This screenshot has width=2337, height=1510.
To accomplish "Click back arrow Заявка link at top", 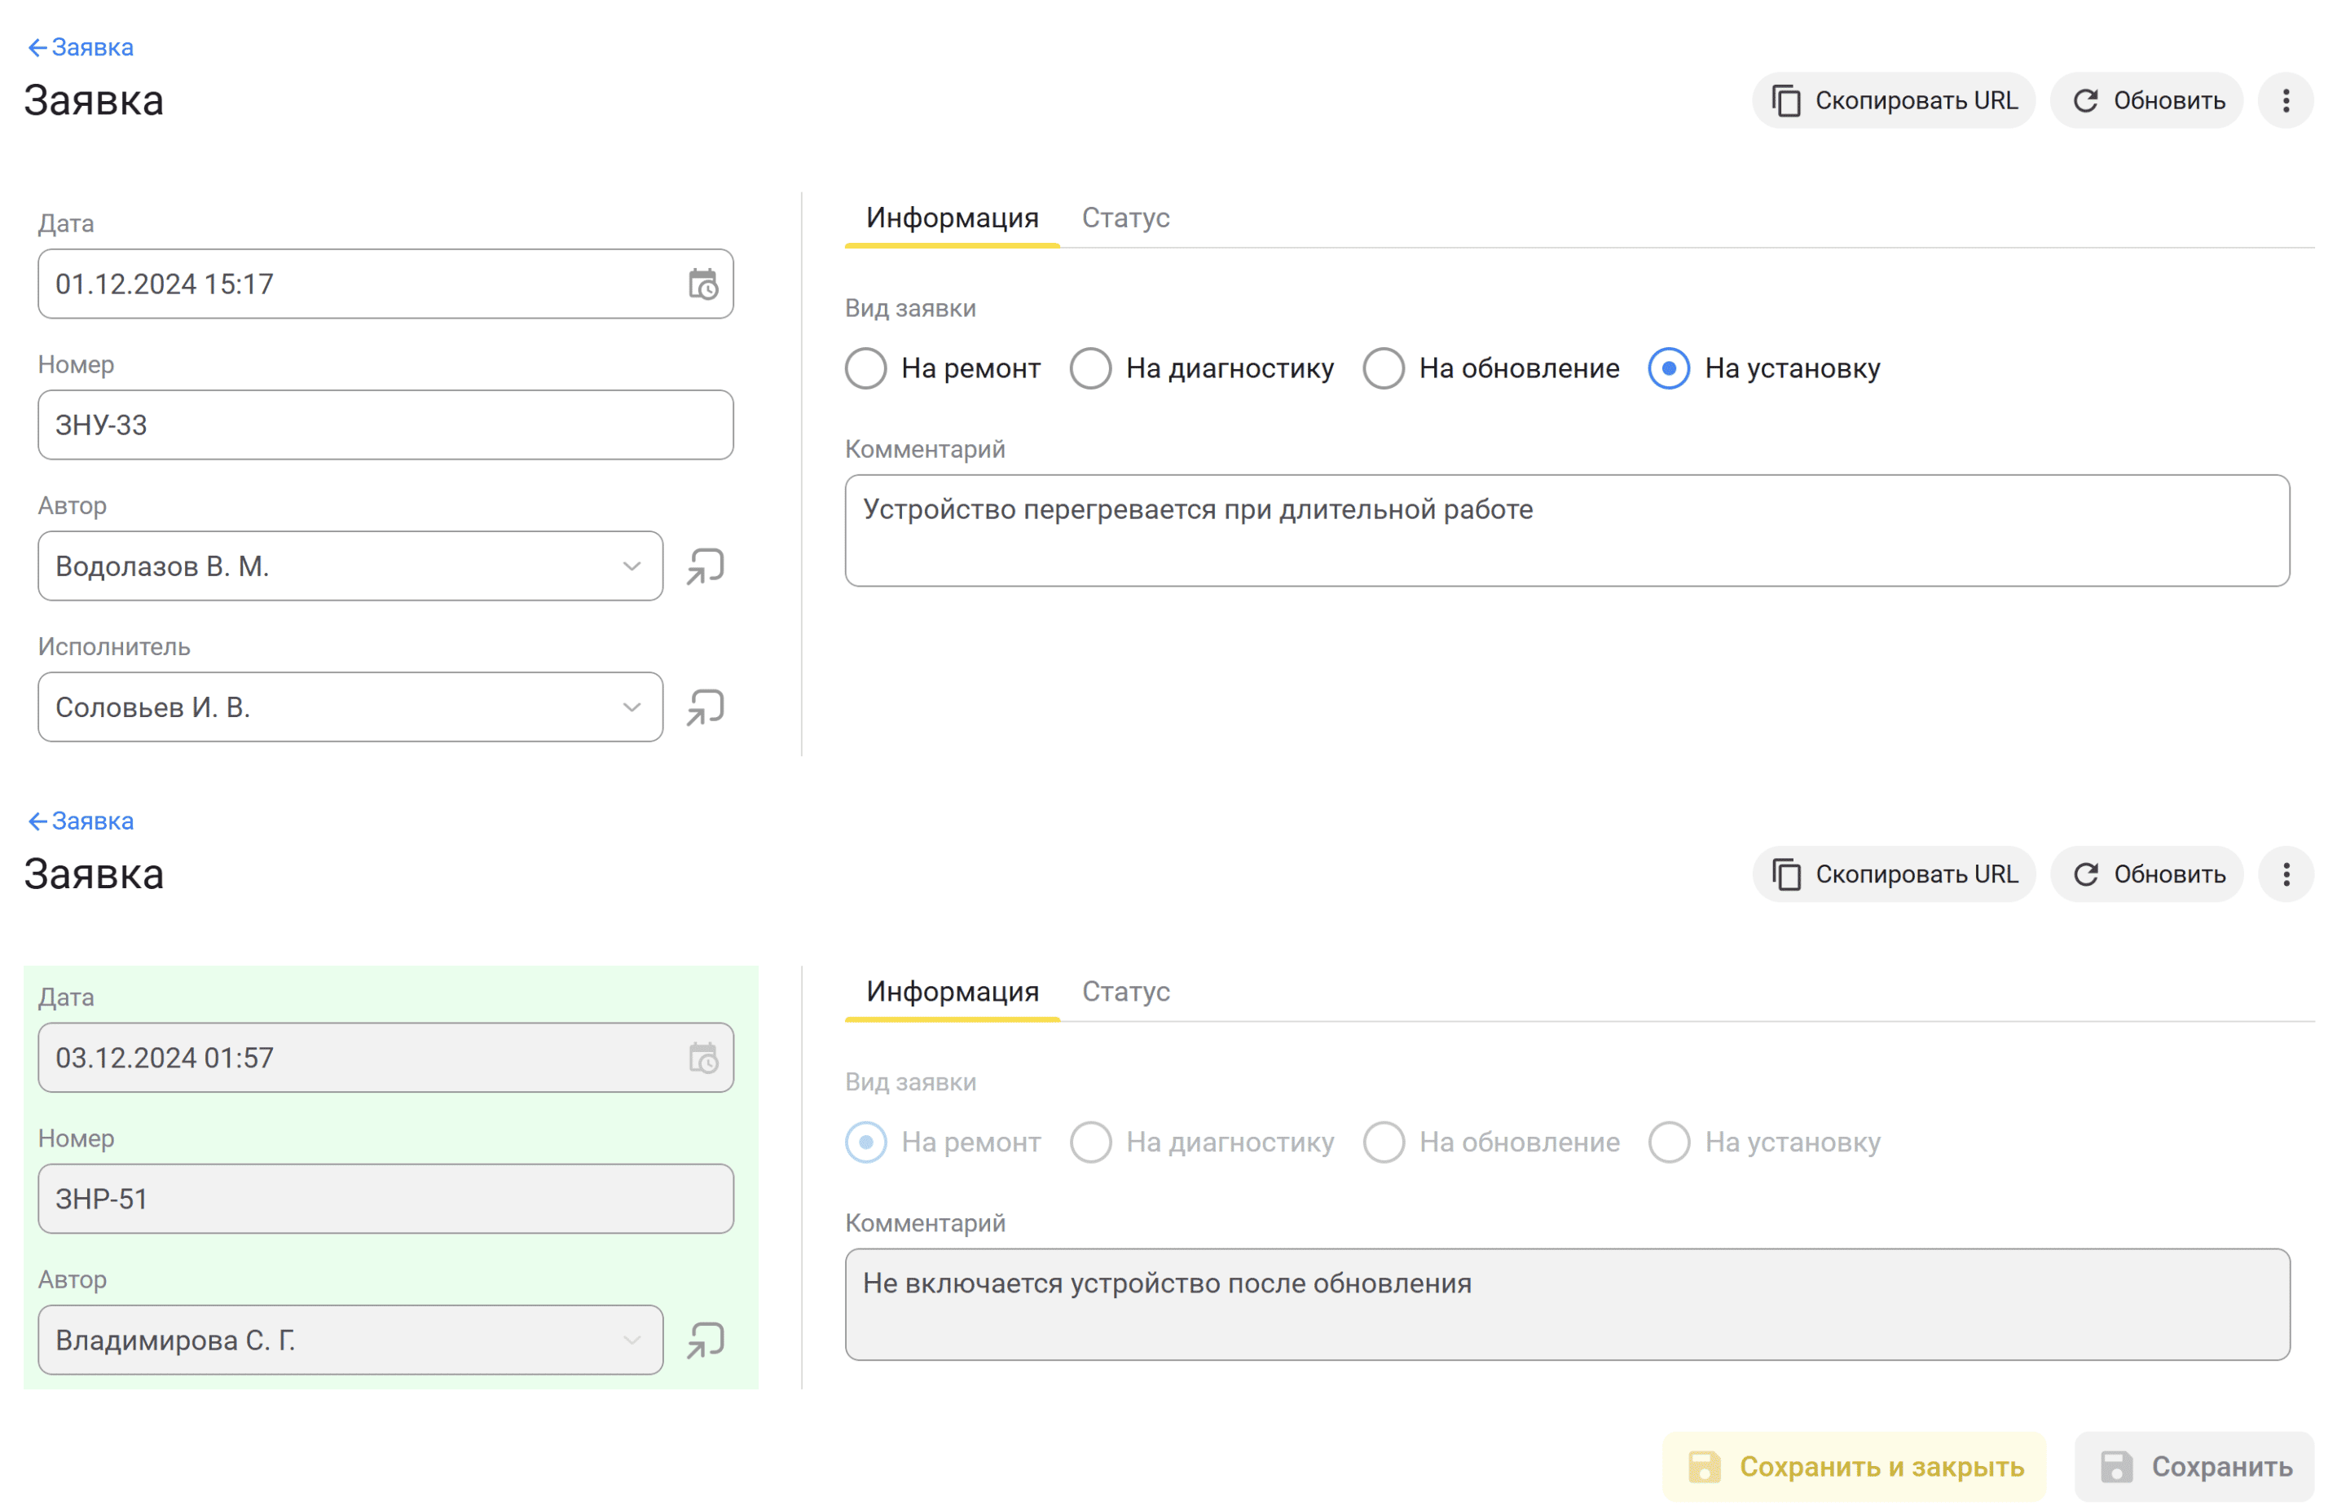I will [x=81, y=47].
